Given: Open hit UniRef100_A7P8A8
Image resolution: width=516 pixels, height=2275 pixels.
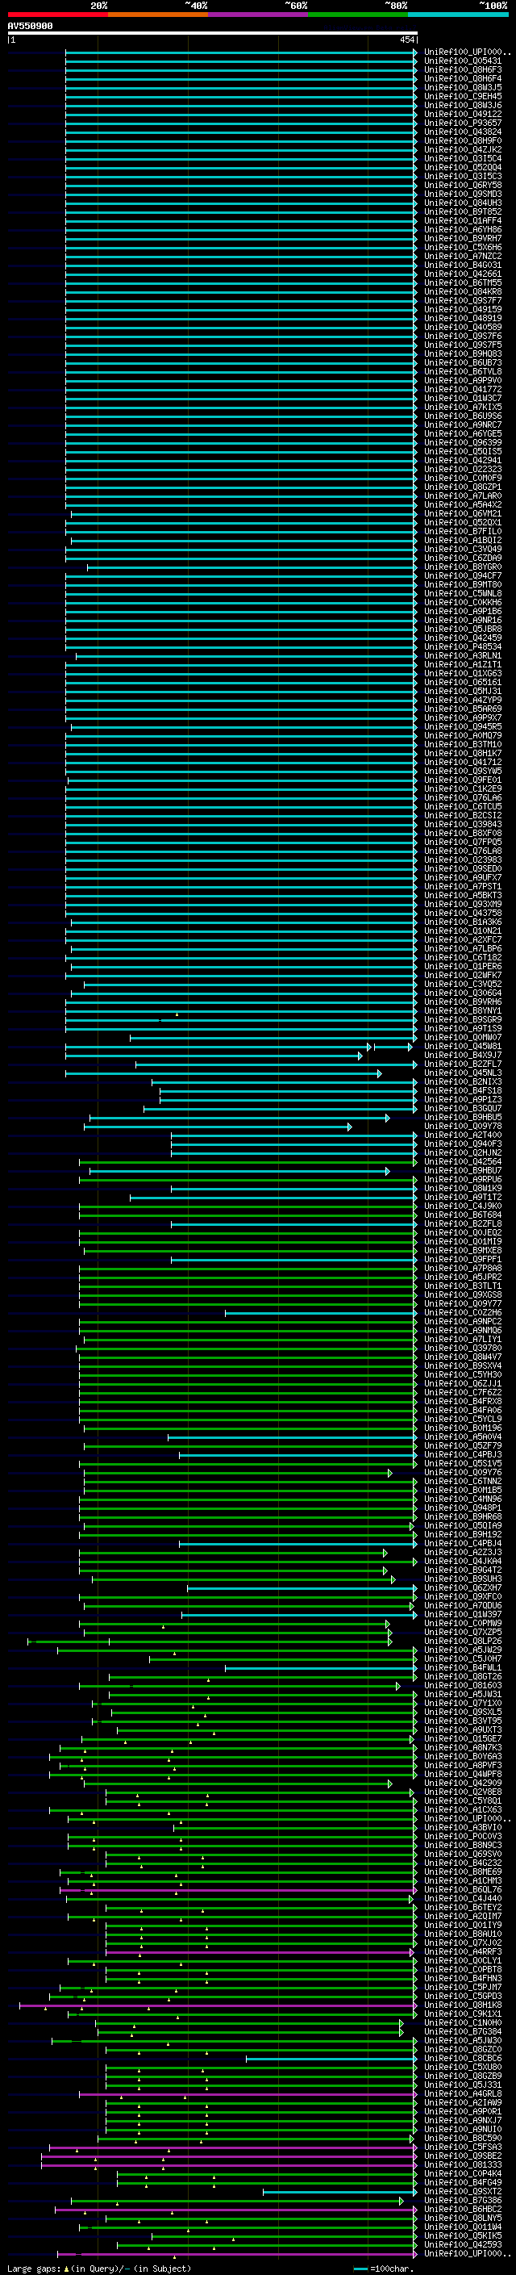Looking at the screenshot, I should 463,1268.
